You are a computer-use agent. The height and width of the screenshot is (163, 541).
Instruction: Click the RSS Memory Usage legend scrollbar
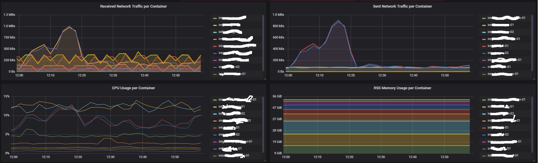click(532, 124)
